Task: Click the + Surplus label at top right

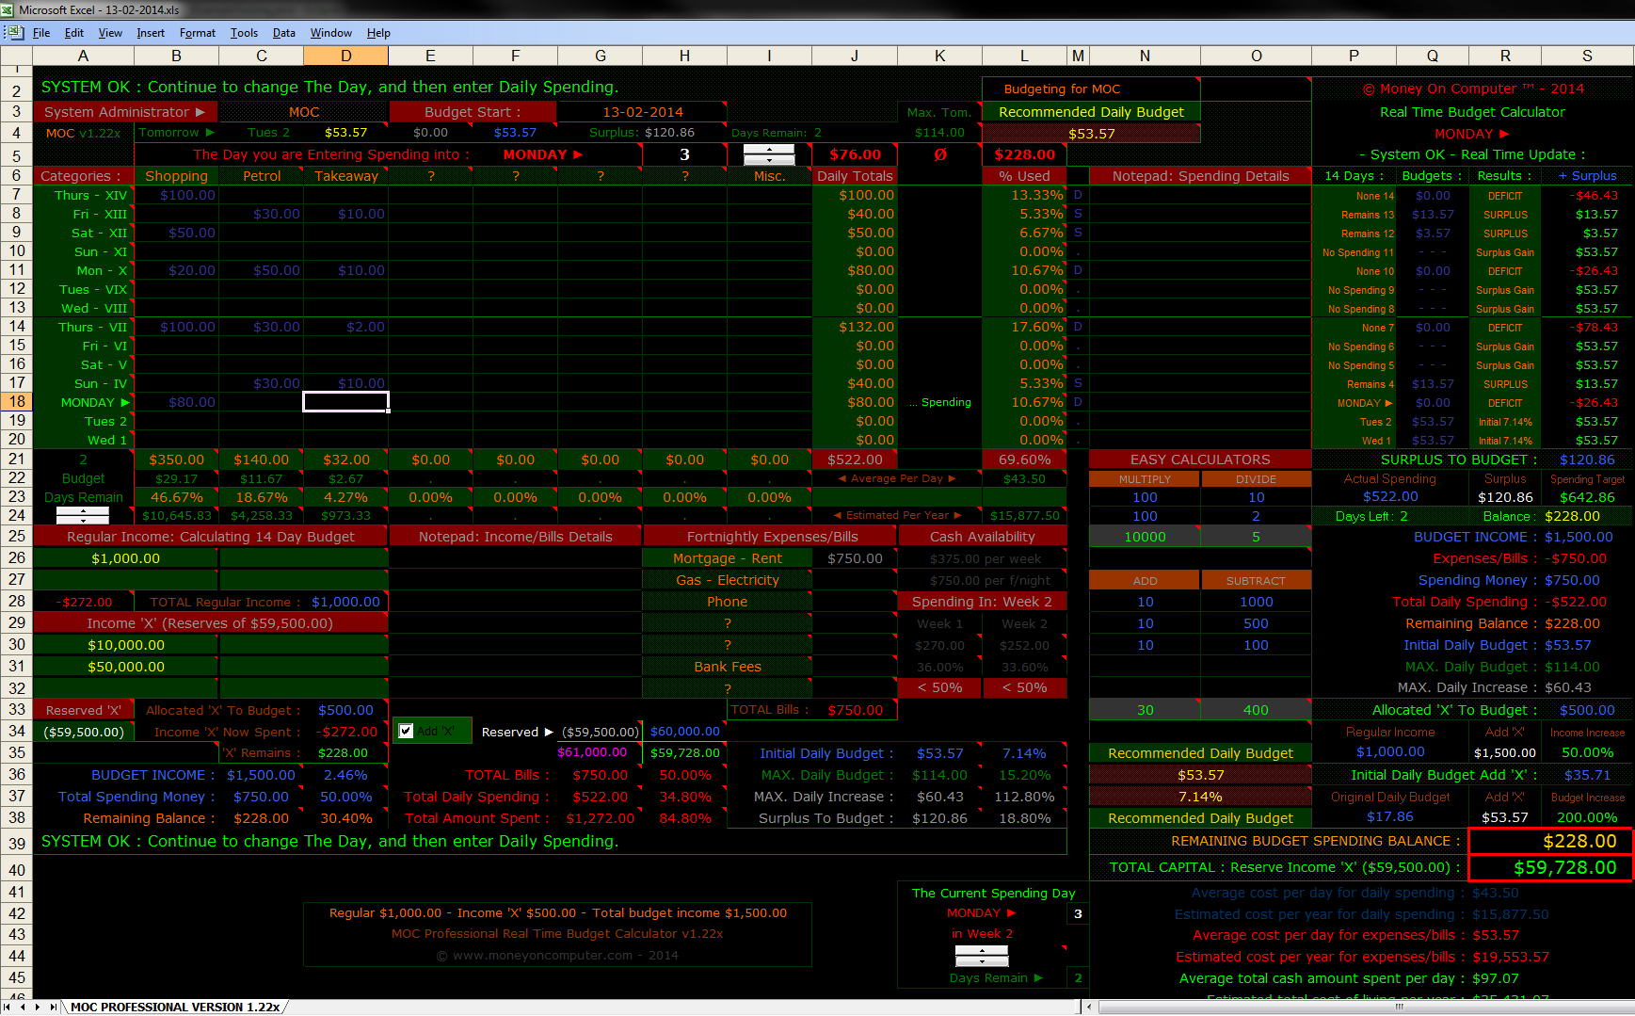Action: [1587, 175]
